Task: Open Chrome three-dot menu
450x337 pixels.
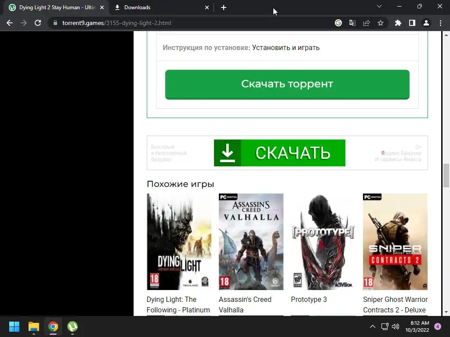Action: tap(440, 23)
